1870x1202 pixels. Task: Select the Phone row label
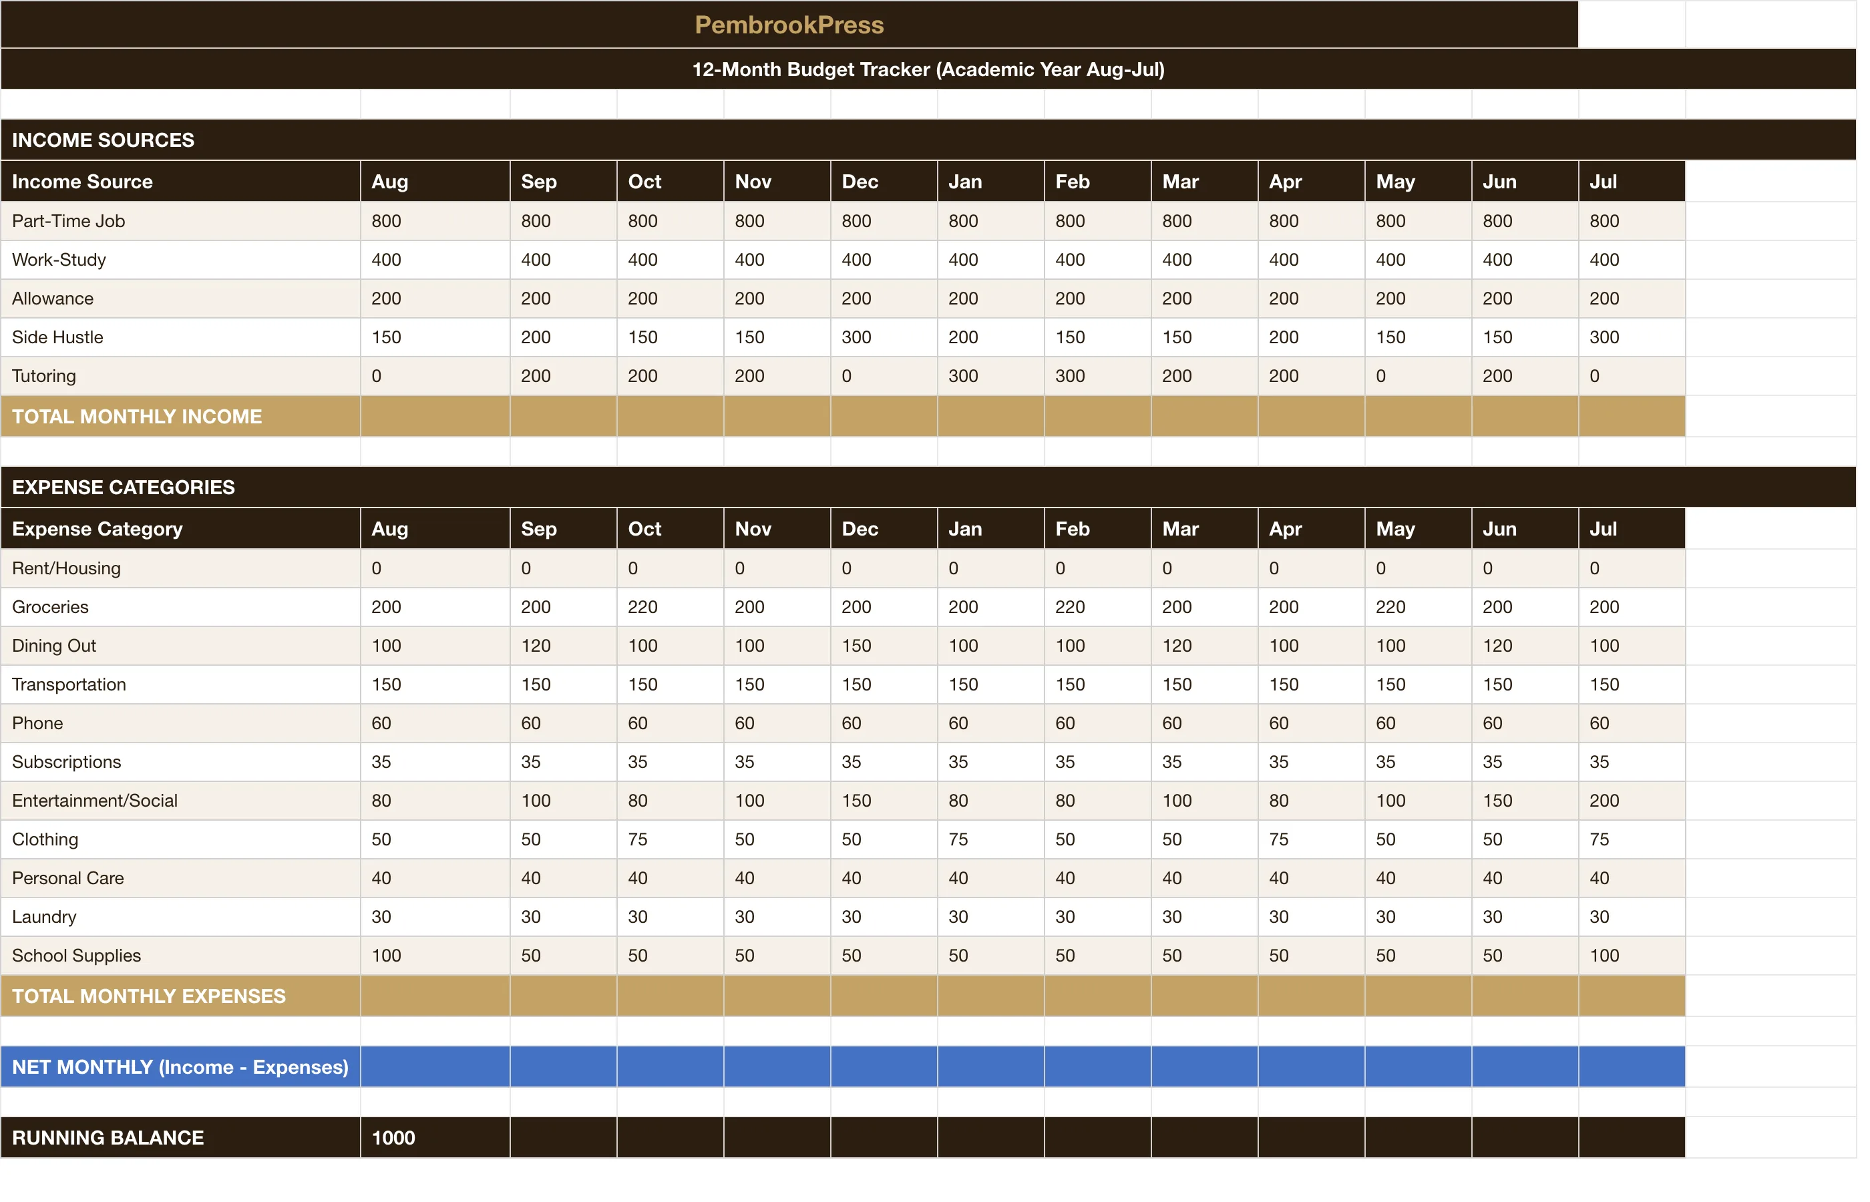180,724
